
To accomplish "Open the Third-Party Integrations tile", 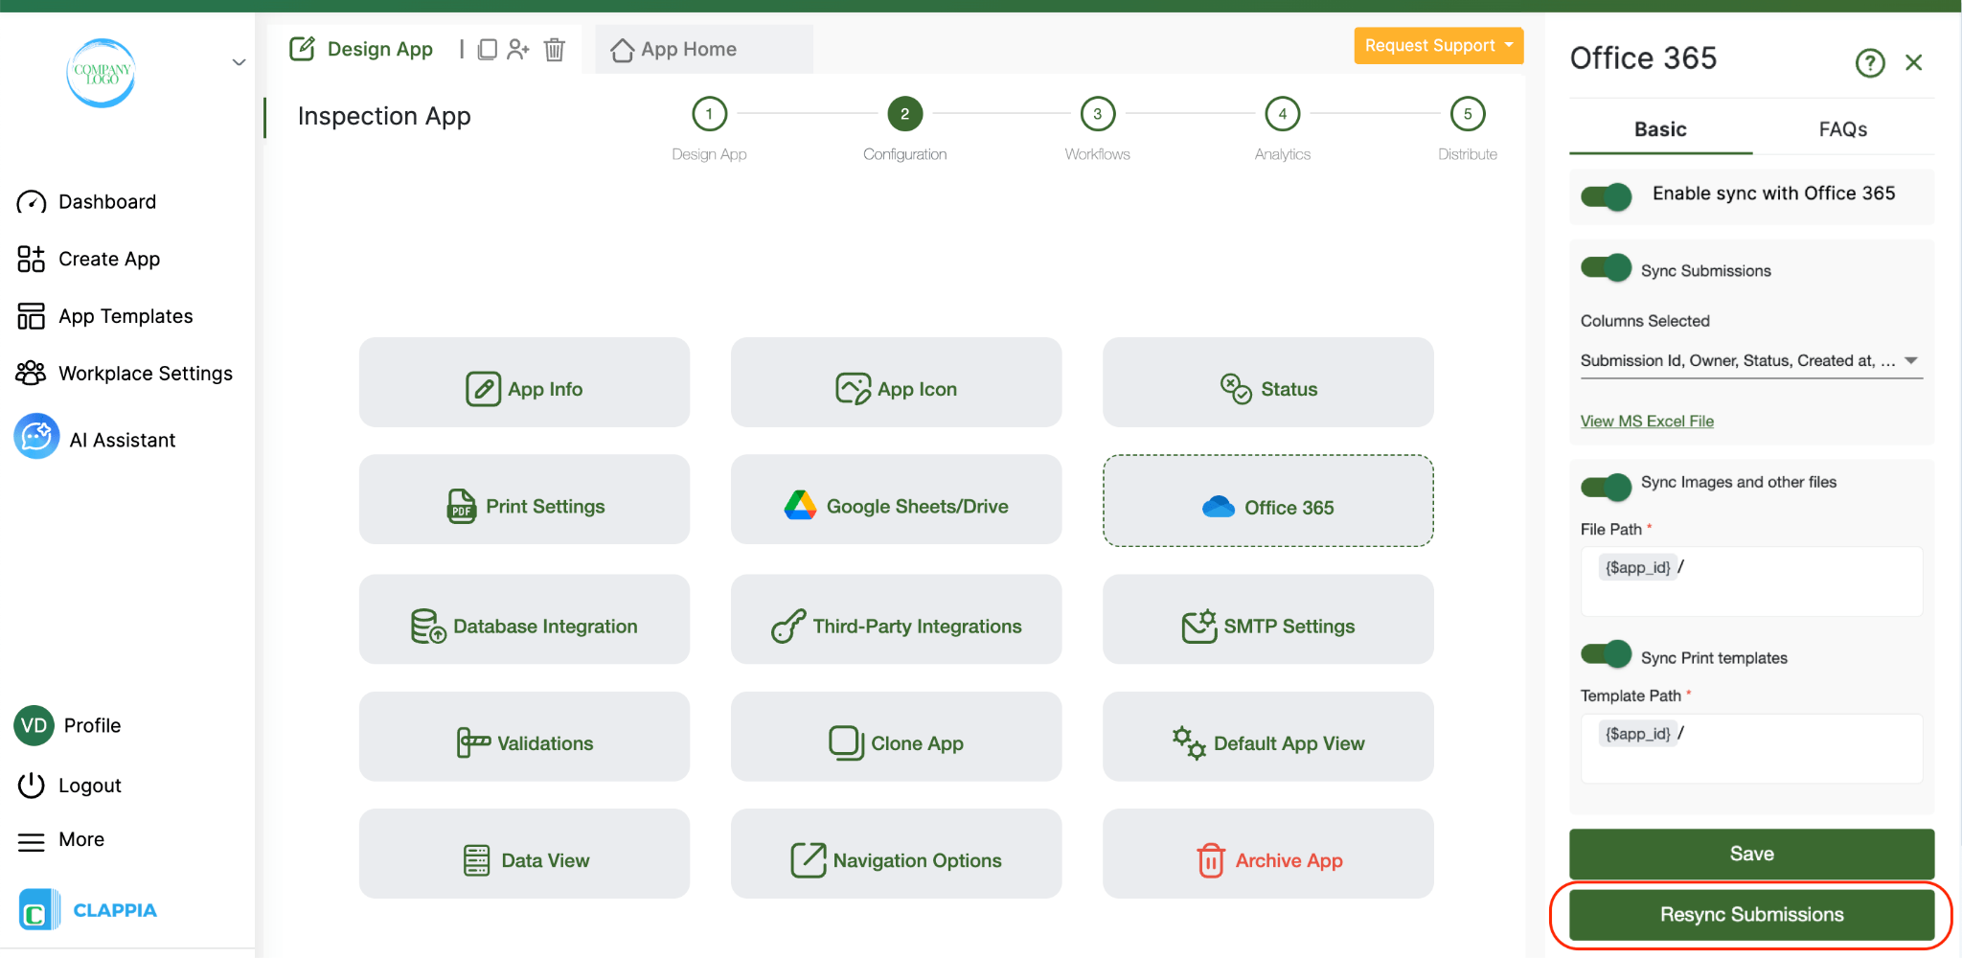I will 896,619.
